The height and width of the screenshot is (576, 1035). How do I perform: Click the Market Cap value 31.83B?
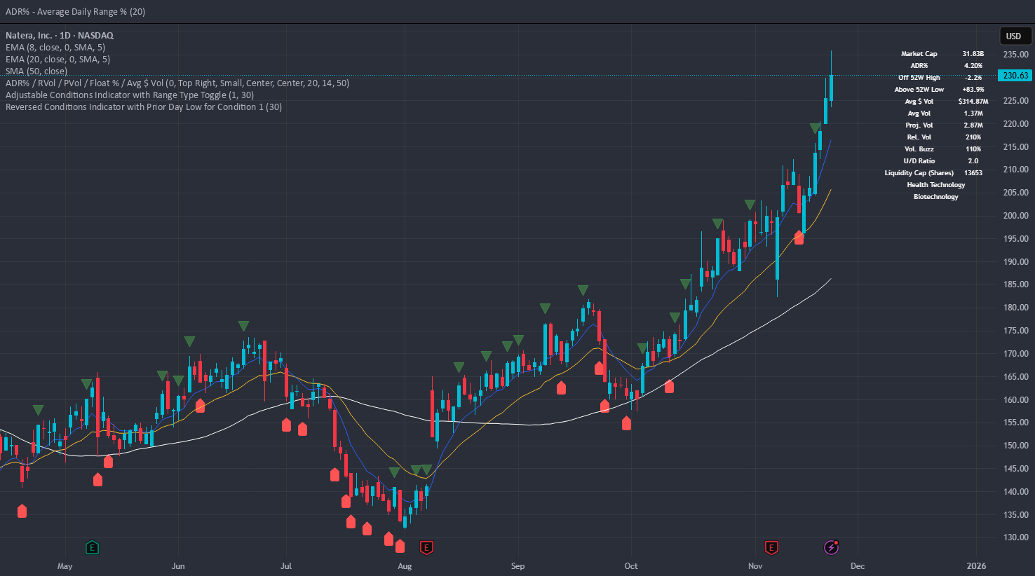click(973, 54)
